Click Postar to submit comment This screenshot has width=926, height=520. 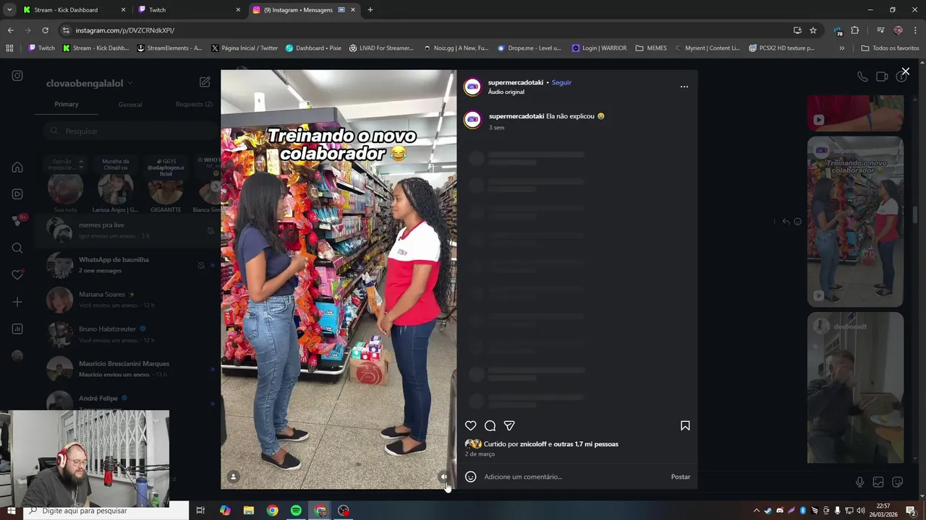click(681, 477)
